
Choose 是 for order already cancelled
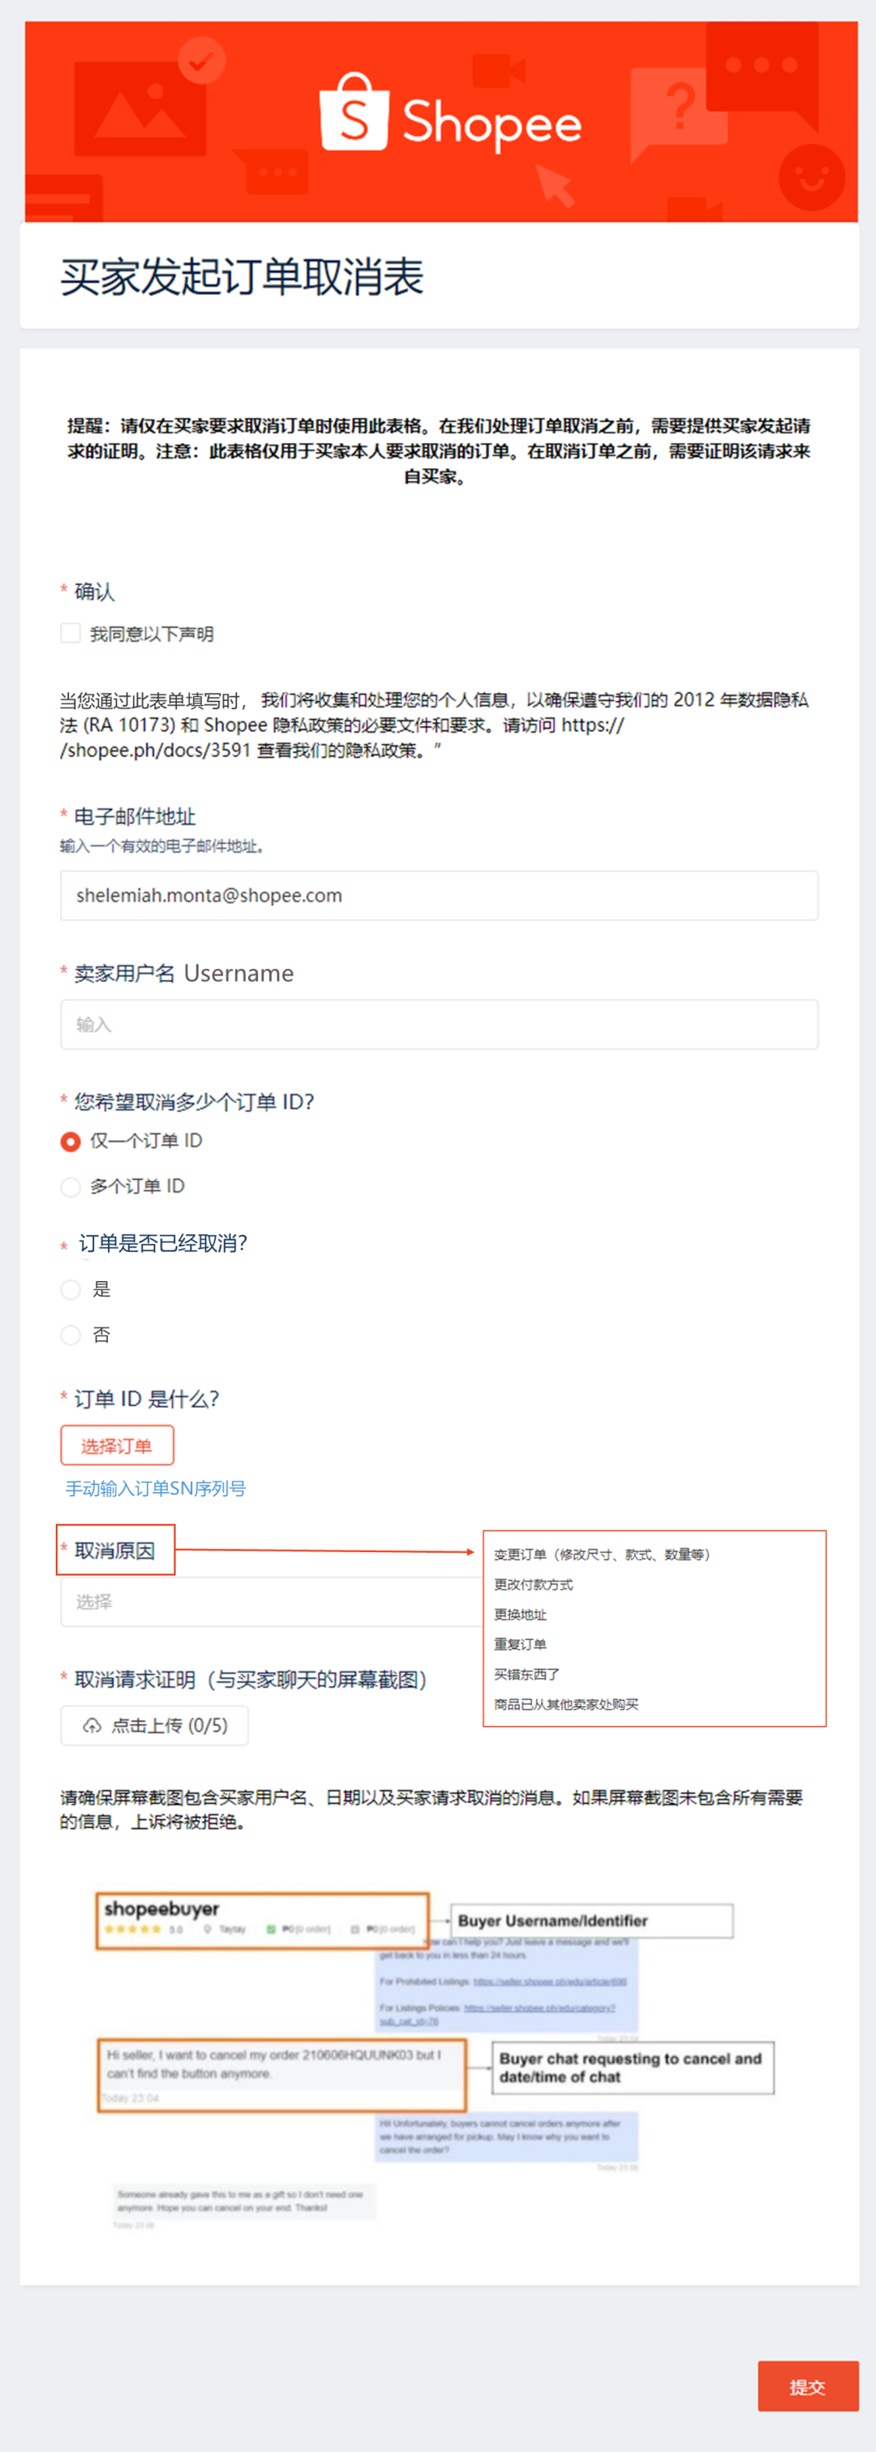[x=71, y=1290]
